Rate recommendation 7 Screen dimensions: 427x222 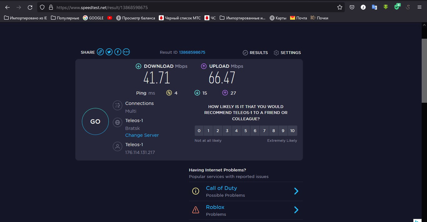(x=264, y=131)
